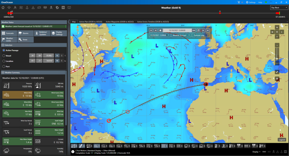Click the latitude degrees input field

32,56
